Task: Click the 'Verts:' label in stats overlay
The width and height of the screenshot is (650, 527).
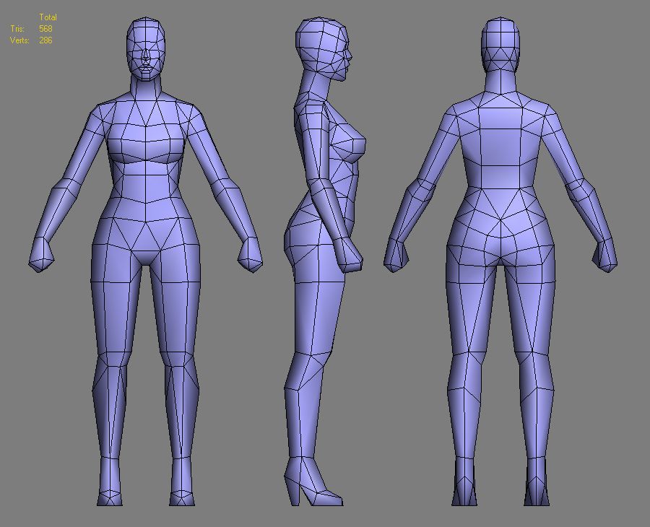Action: click(19, 40)
